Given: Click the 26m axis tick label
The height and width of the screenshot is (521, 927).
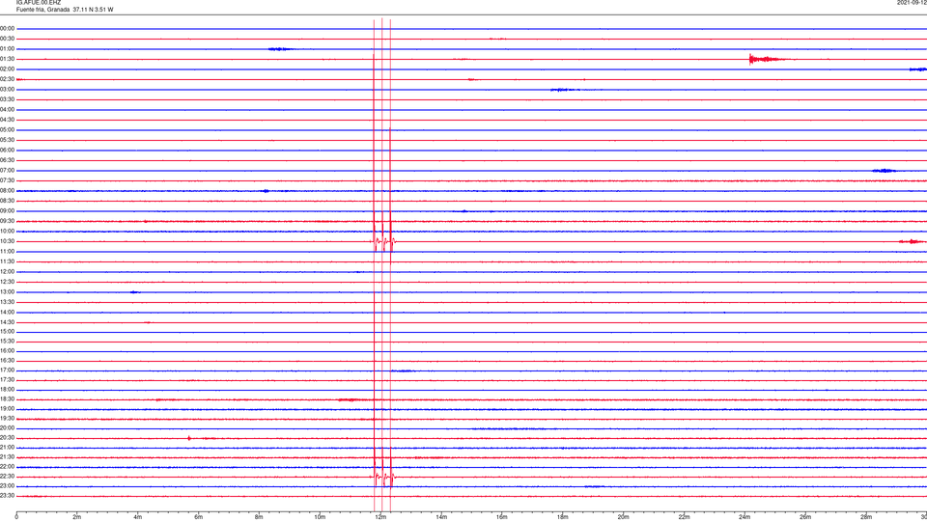Looking at the screenshot, I should pos(805,517).
